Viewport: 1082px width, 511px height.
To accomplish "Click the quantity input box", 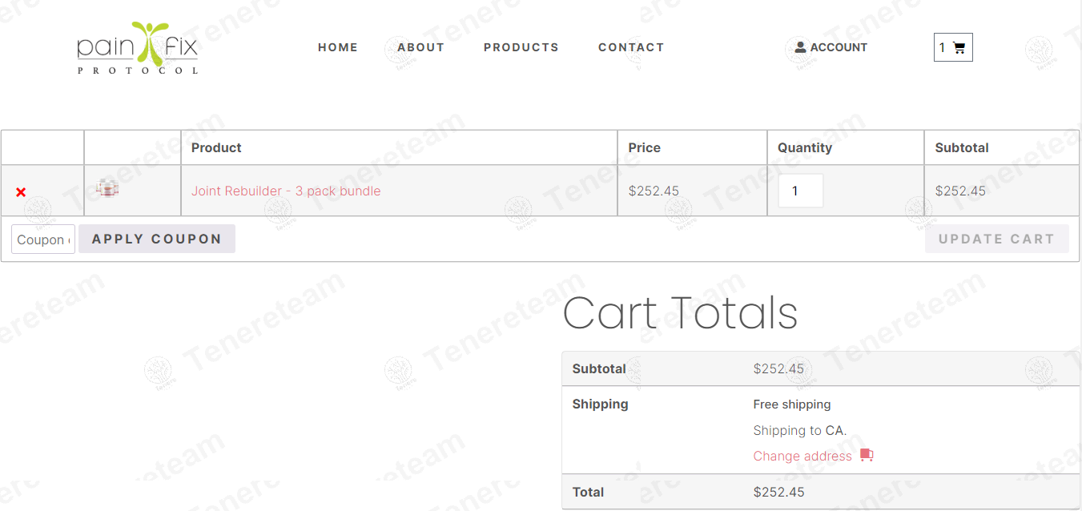I will tap(801, 191).
